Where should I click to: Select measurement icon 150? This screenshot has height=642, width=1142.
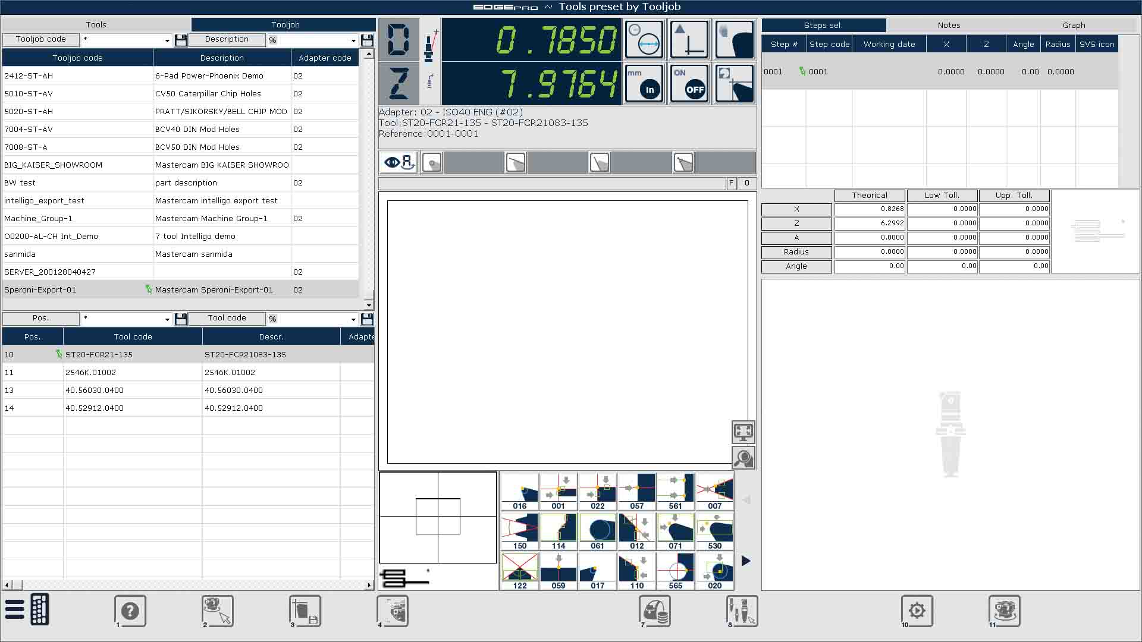pyautogui.click(x=519, y=531)
